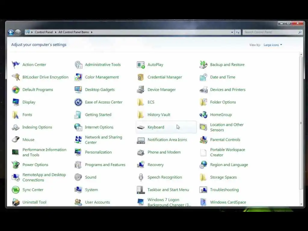
Task: Open the Portable Workspace Creator link
Action: [227, 152]
